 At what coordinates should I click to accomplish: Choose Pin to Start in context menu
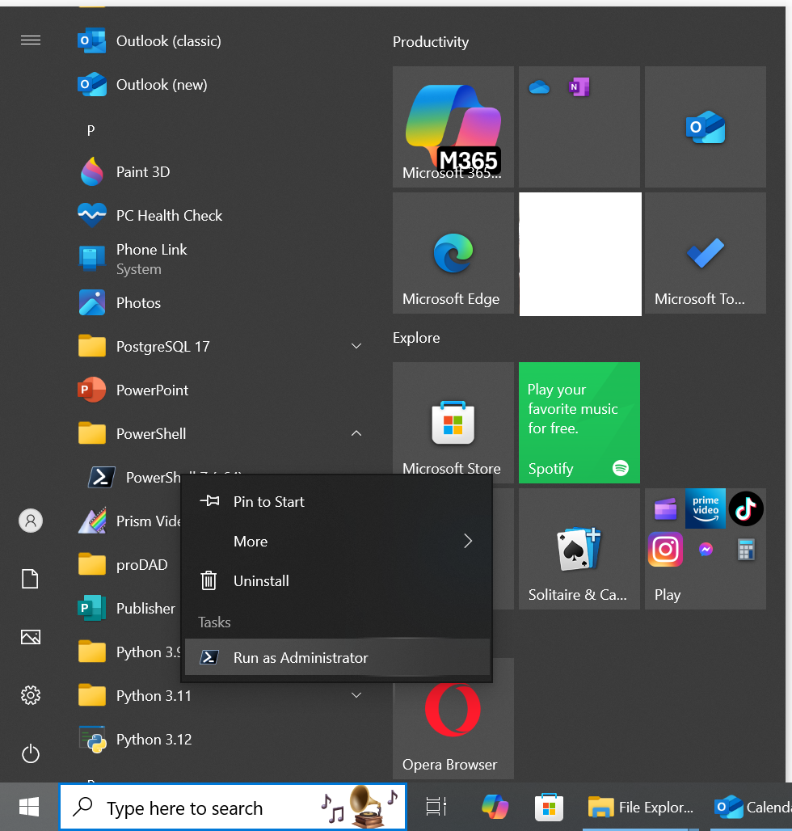pyautogui.click(x=337, y=502)
